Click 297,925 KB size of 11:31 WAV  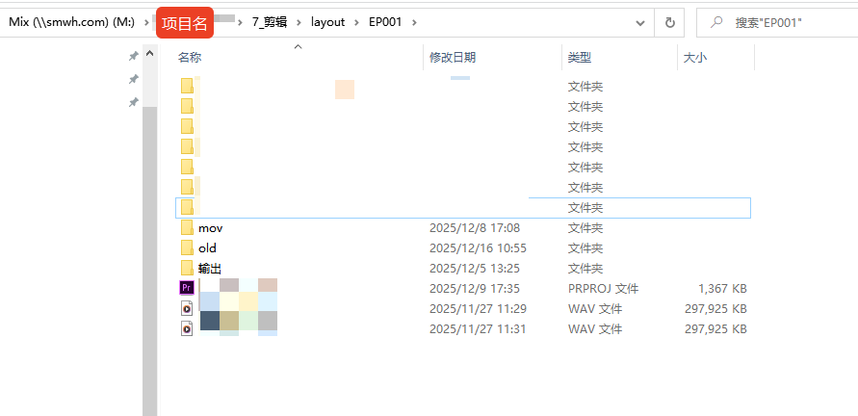(715, 329)
